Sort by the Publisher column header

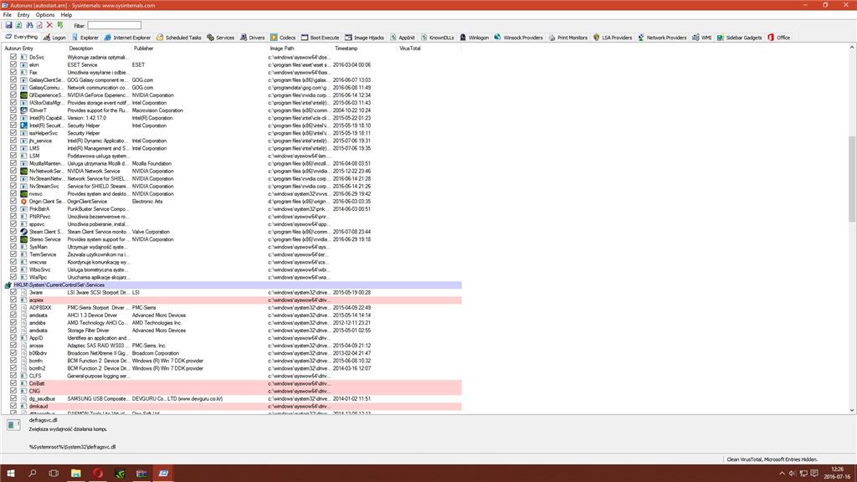[x=199, y=48]
